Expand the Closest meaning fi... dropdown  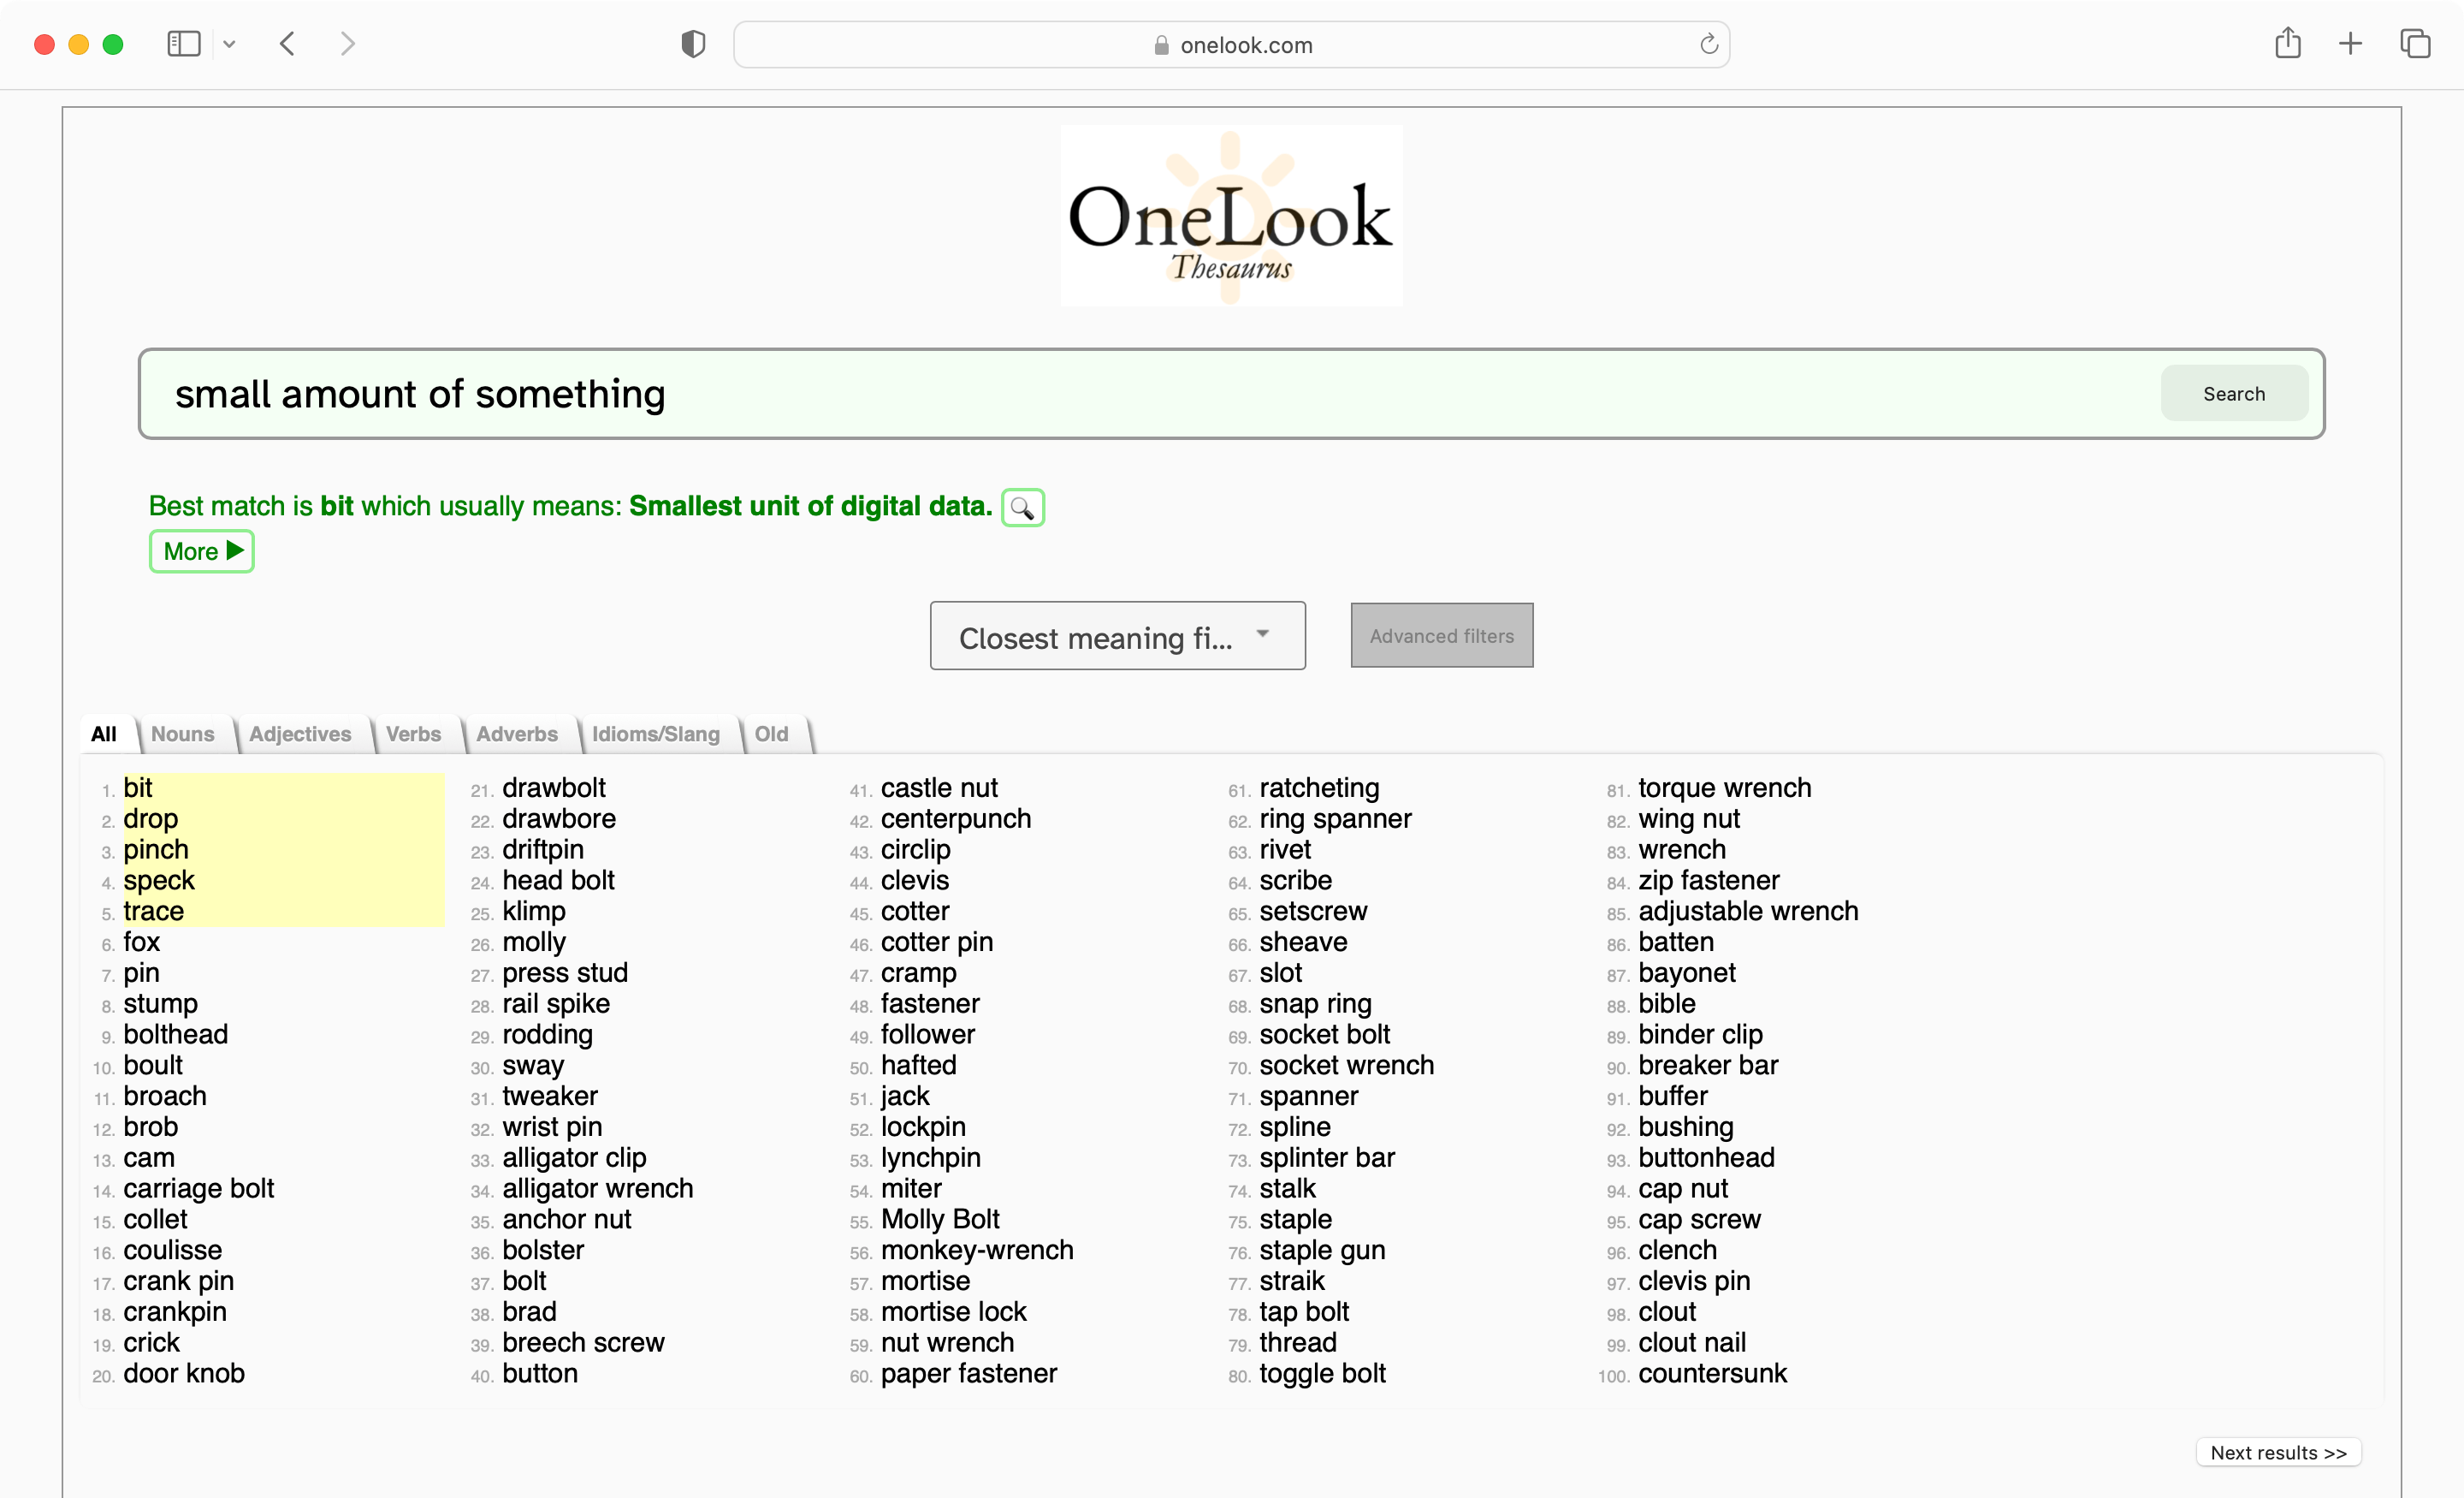[x=1117, y=633]
